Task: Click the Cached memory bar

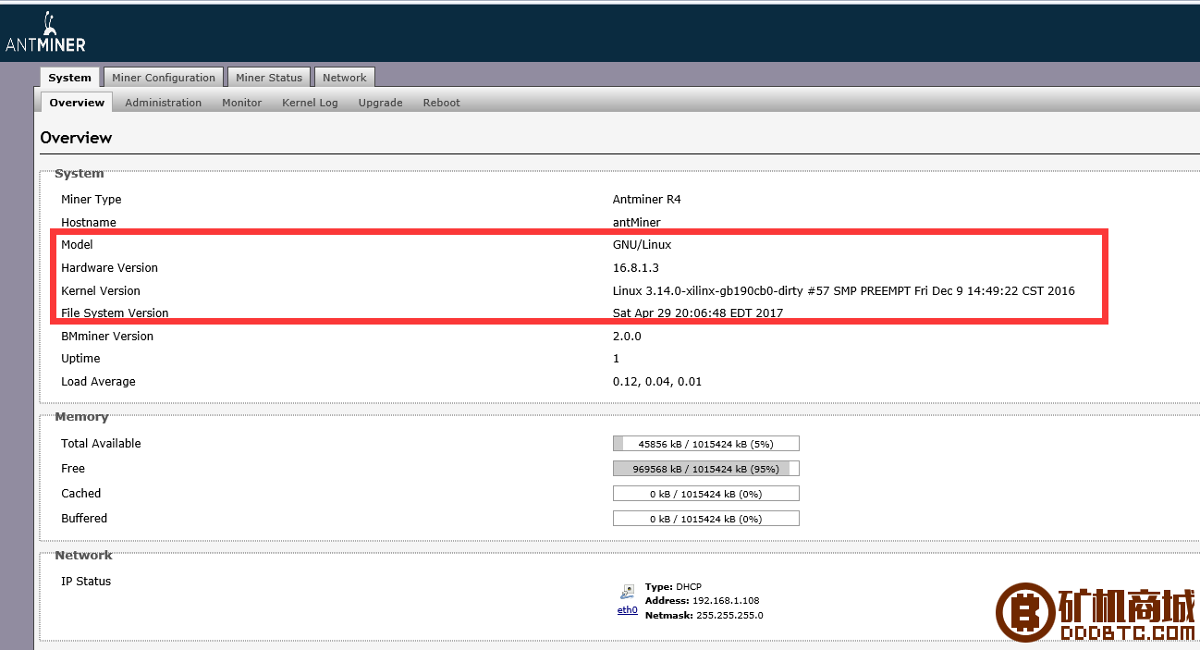Action: coord(706,494)
